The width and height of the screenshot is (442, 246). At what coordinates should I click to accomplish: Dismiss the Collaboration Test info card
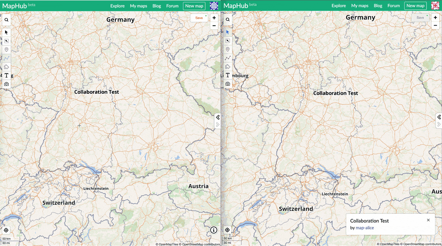[x=428, y=220]
